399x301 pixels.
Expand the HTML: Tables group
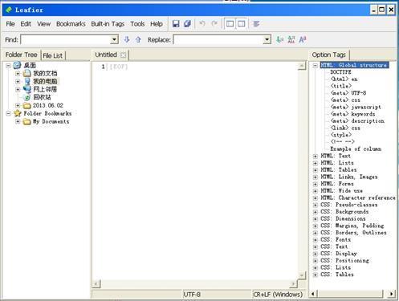pos(316,170)
